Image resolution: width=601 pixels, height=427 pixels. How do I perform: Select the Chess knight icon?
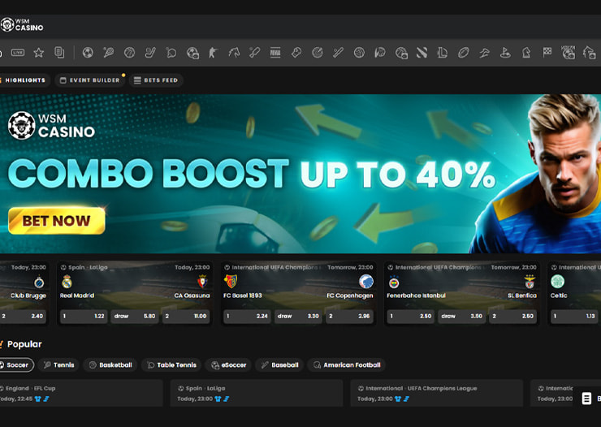point(526,53)
